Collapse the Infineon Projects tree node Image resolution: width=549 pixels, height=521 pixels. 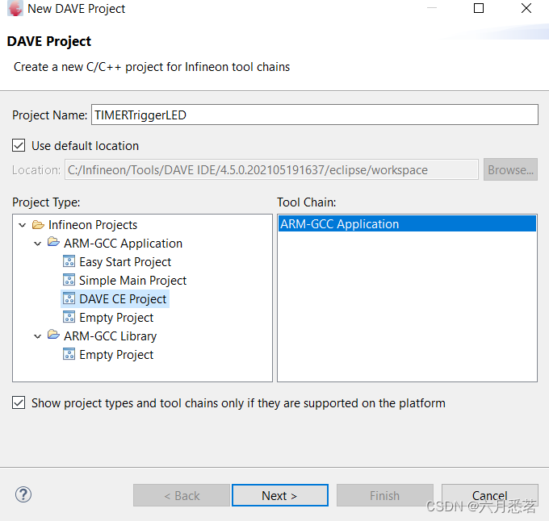coord(23,225)
